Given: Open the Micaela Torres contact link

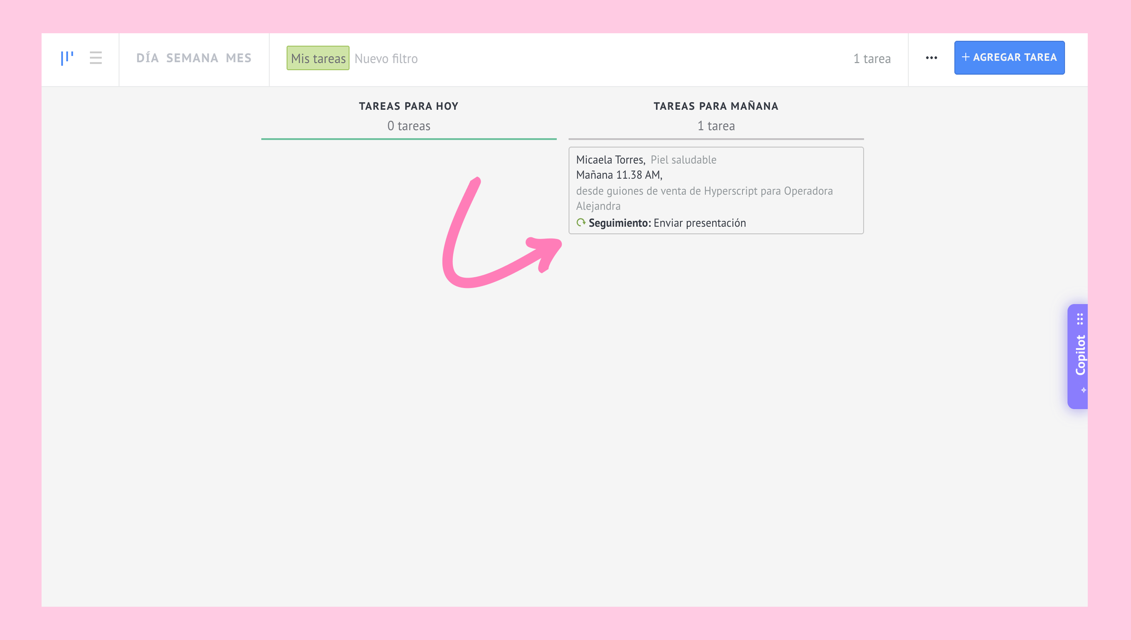Looking at the screenshot, I should pos(610,160).
